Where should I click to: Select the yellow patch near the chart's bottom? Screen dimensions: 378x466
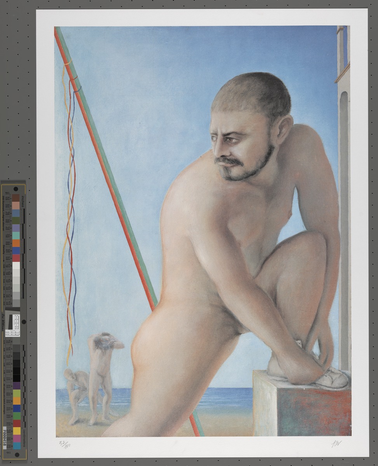click(17, 431)
